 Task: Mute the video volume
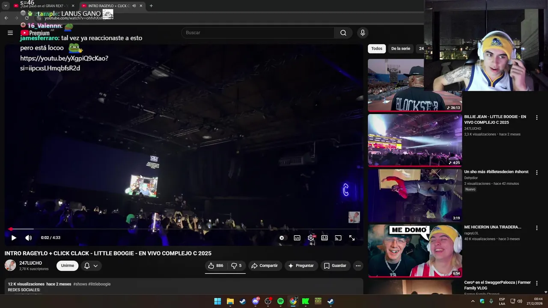(x=28, y=238)
